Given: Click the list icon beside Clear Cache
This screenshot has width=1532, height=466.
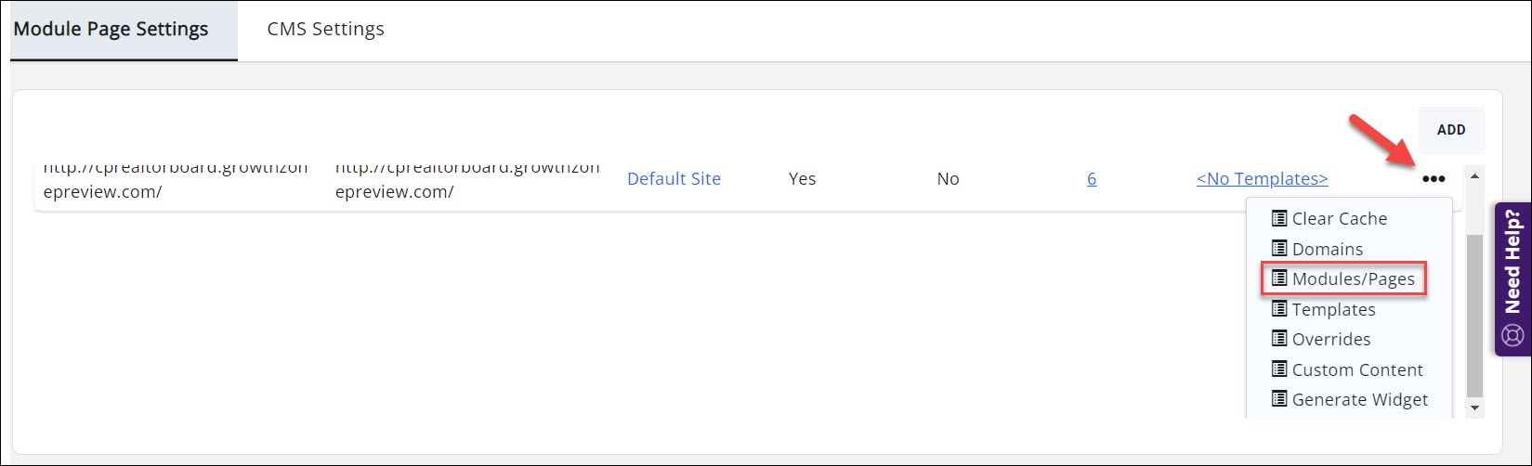Looking at the screenshot, I should (1279, 218).
